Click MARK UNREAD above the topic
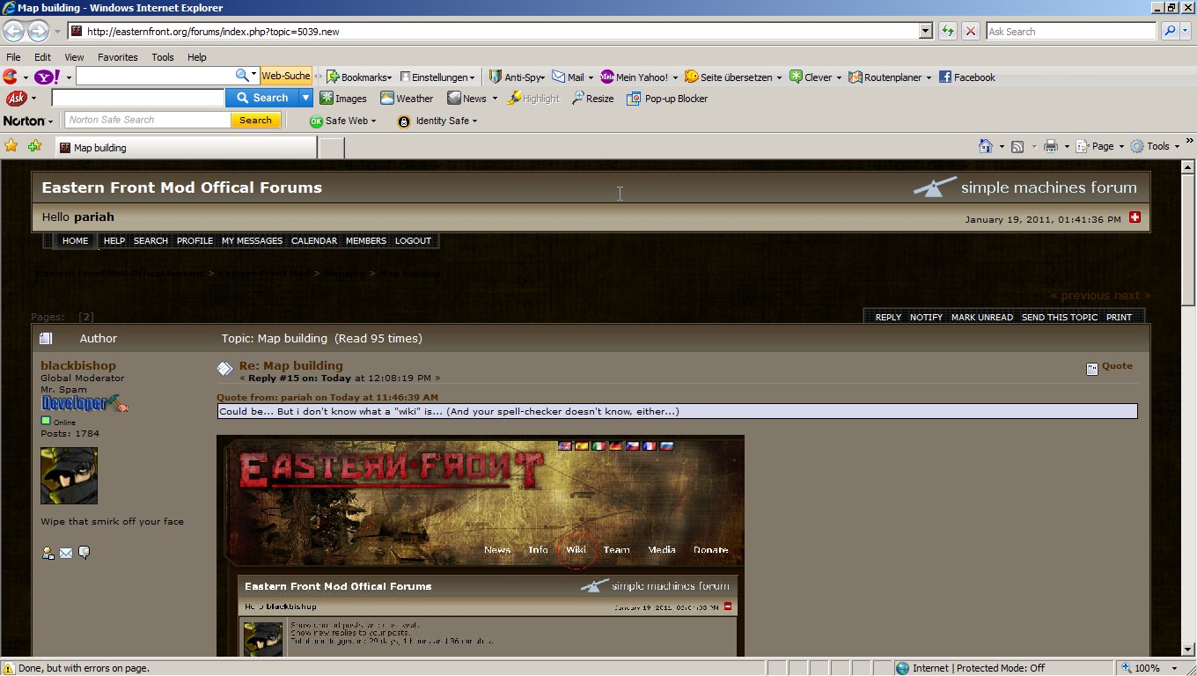The height and width of the screenshot is (676, 1197). pos(982,317)
